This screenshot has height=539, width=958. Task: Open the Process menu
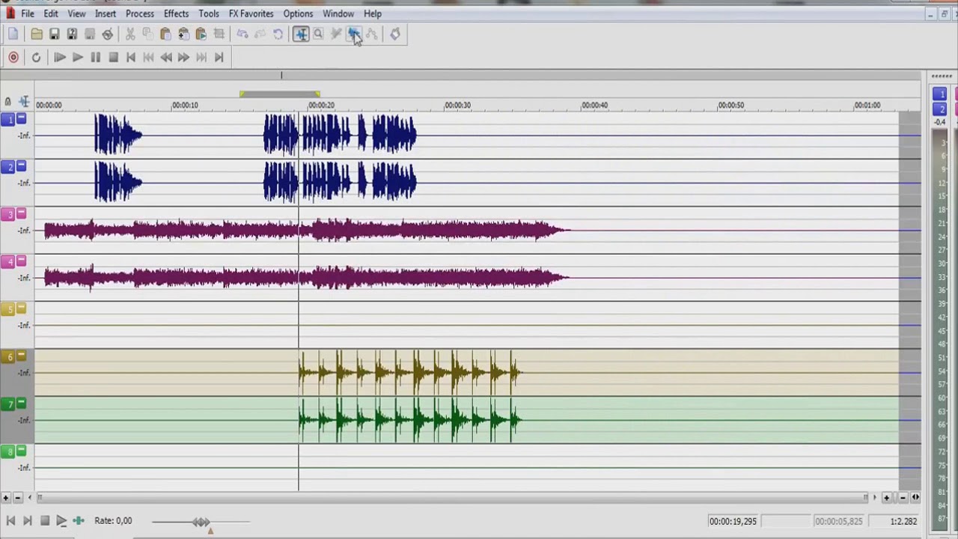(140, 13)
